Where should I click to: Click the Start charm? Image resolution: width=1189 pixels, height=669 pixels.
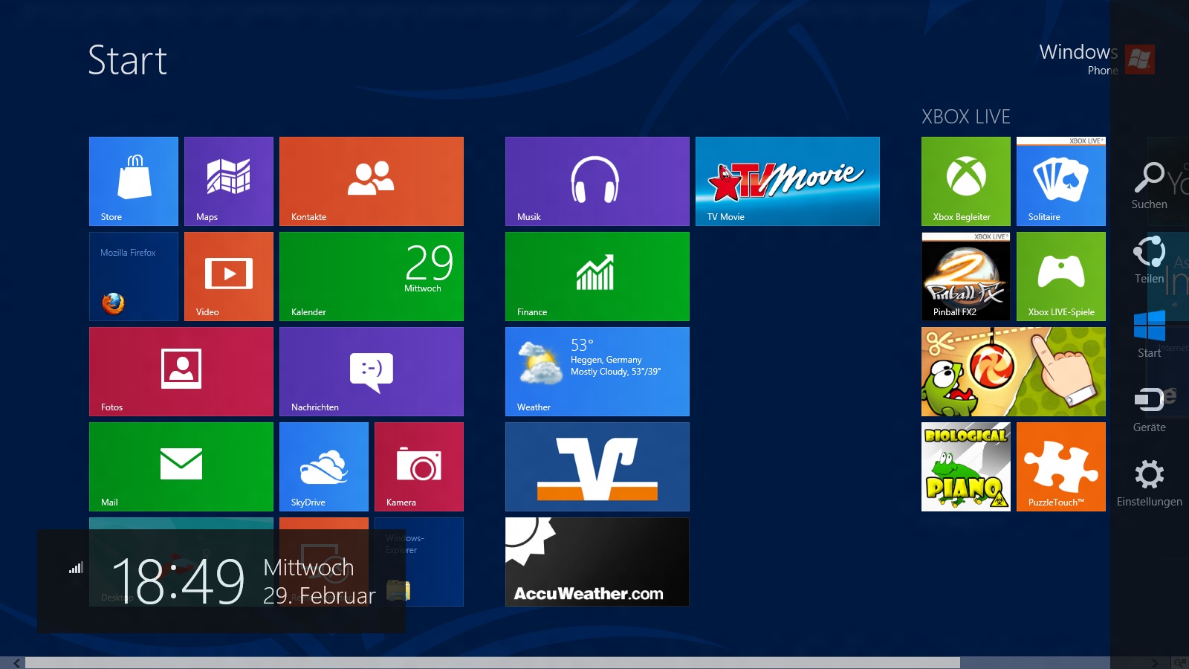pyautogui.click(x=1150, y=334)
